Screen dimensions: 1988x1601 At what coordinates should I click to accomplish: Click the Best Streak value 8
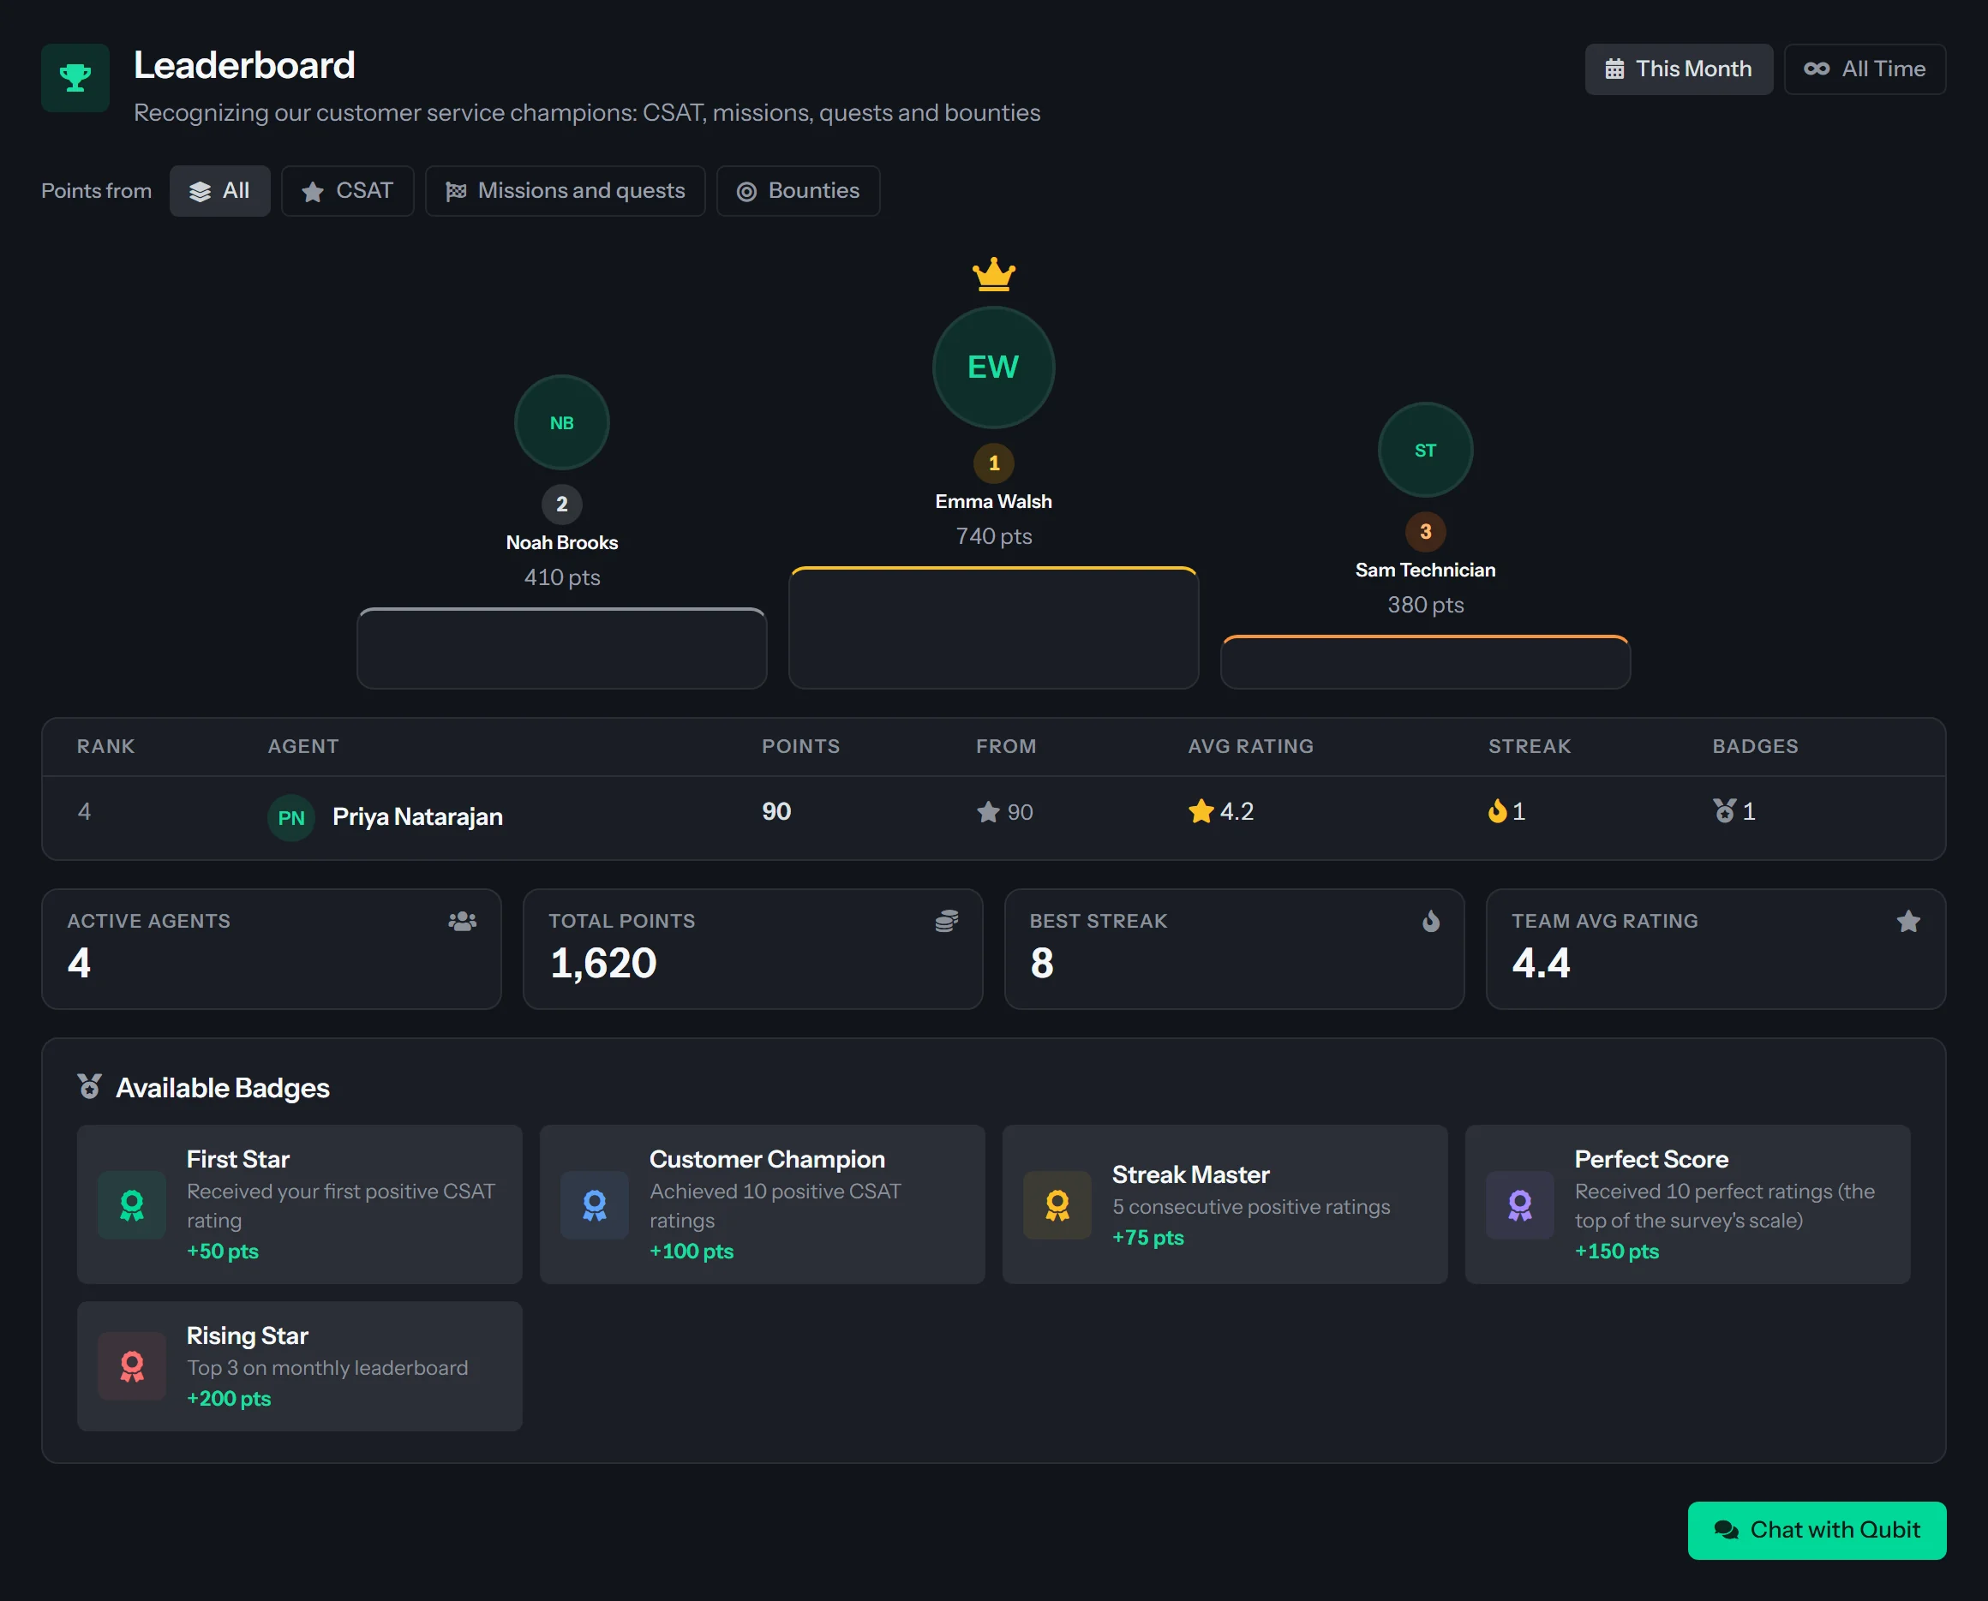pyautogui.click(x=1043, y=964)
